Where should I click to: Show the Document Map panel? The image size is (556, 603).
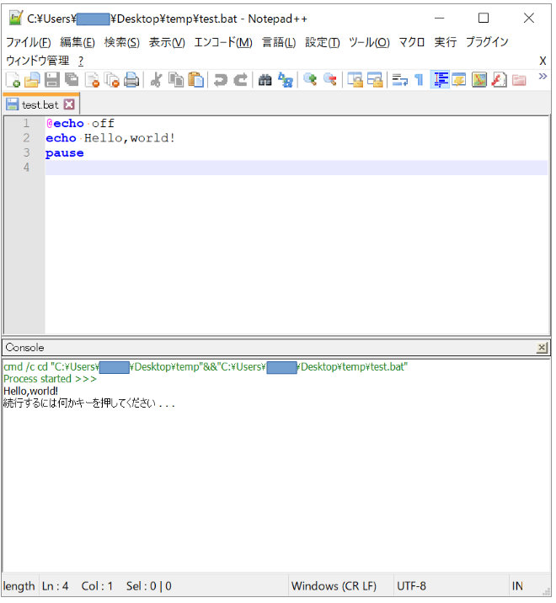(479, 80)
